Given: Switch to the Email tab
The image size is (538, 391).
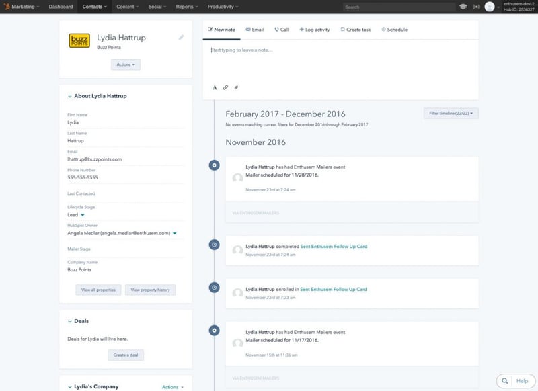Looking at the screenshot, I should pyautogui.click(x=255, y=30).
